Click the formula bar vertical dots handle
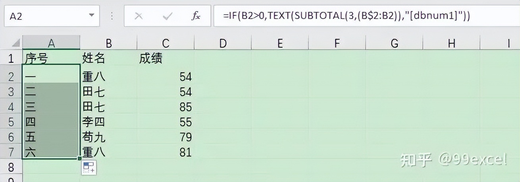 click(x=112, y=16)
